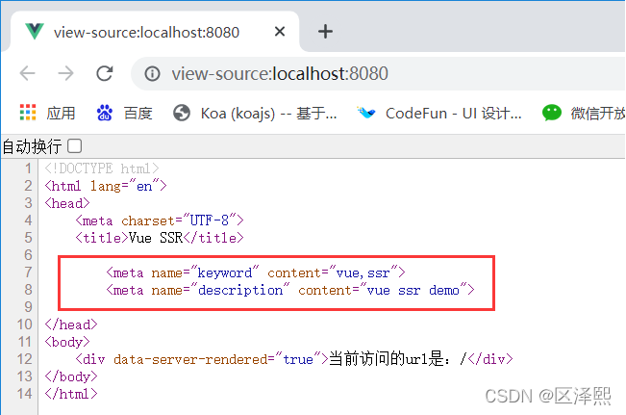The image size is (626, 415).
Task: Open a new tab with the plus button
Action: (x=325, y=32)
